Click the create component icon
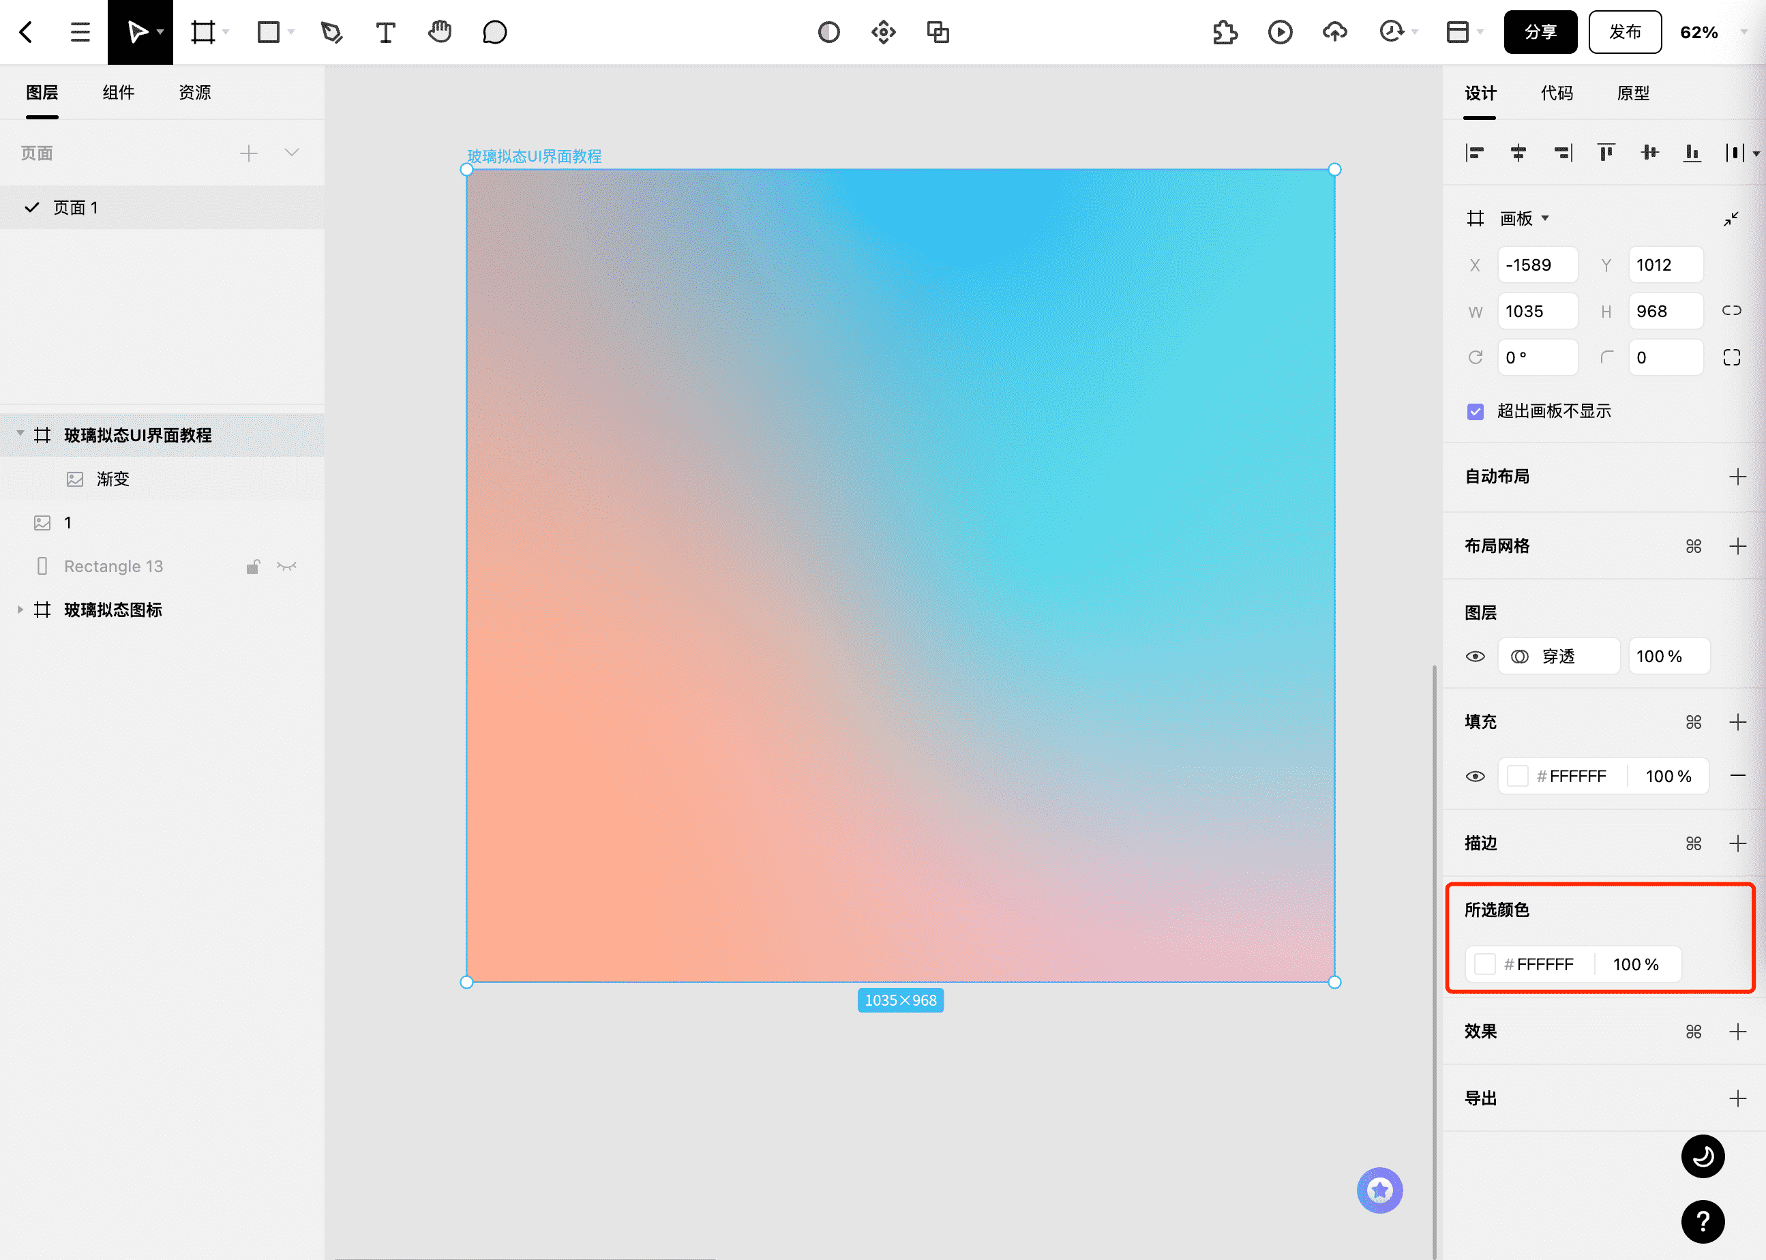This screenshot has height=1260, width=1766. [x=883, y=32]
